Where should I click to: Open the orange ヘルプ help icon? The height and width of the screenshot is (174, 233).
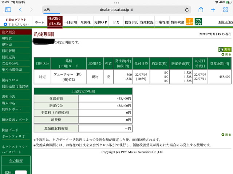pyautogui.click(x=189, y=22)
